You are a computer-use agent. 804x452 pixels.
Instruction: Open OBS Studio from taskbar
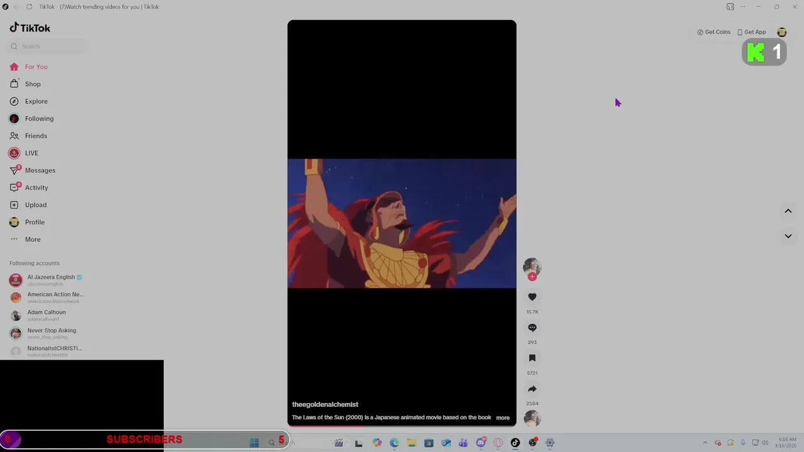533,443
